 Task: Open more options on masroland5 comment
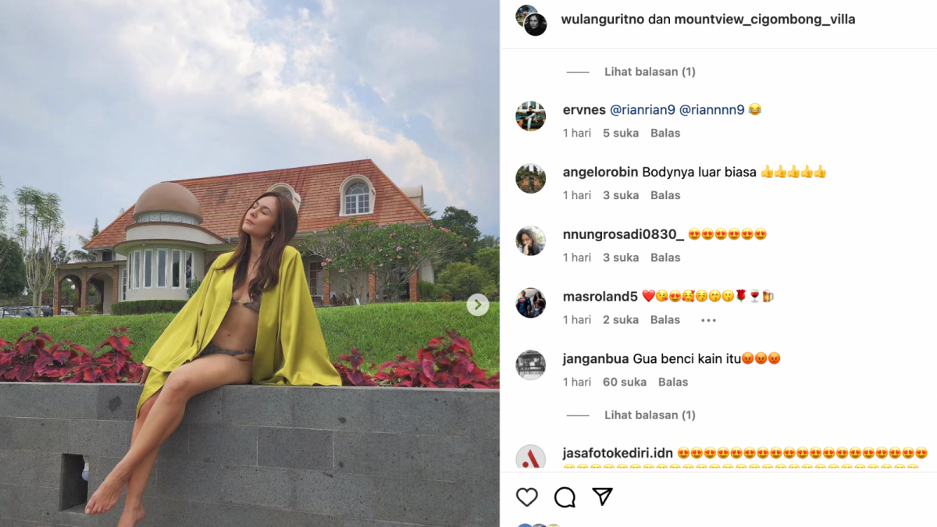[708, 320]
